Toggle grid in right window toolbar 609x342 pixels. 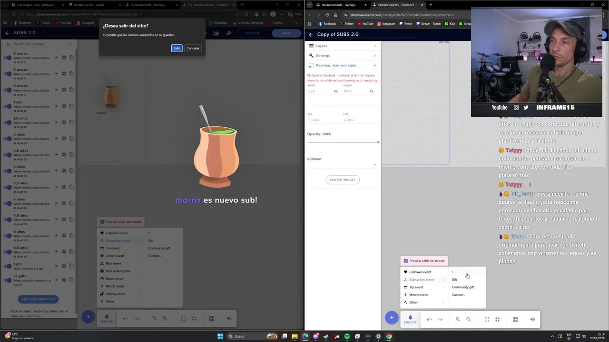click(515, 319)
